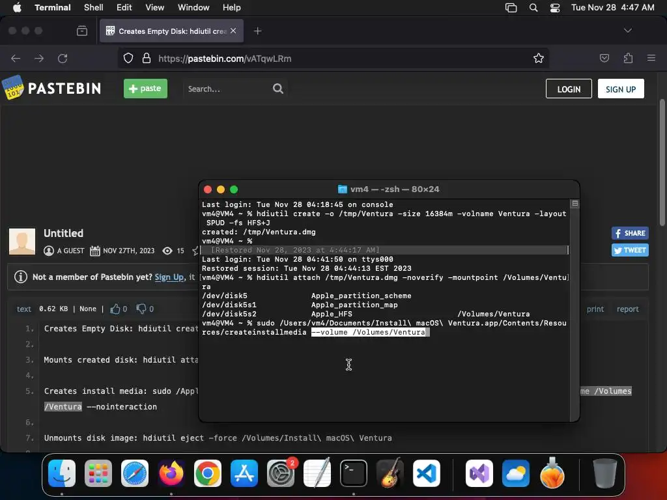Open the Help menu
This screenshot has height=500, width=667.
coord(231,7)
